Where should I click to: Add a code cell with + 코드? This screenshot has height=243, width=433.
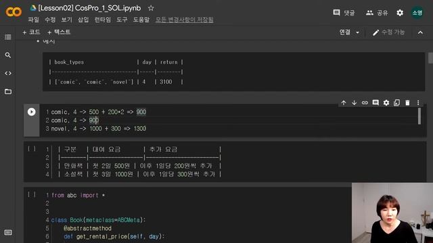click(31, 32)
